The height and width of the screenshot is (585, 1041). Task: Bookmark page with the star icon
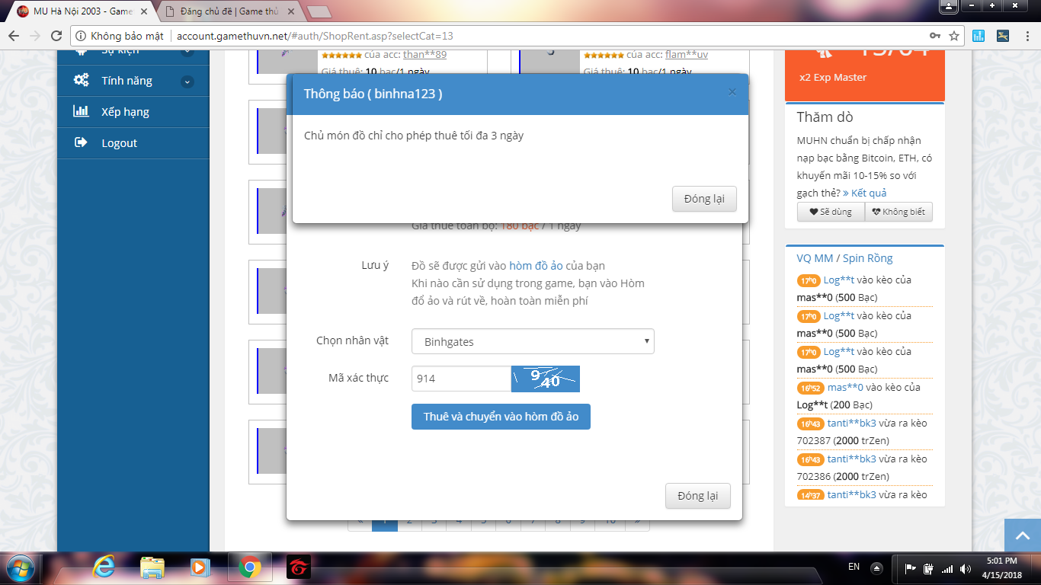click(x=954, y=36)
